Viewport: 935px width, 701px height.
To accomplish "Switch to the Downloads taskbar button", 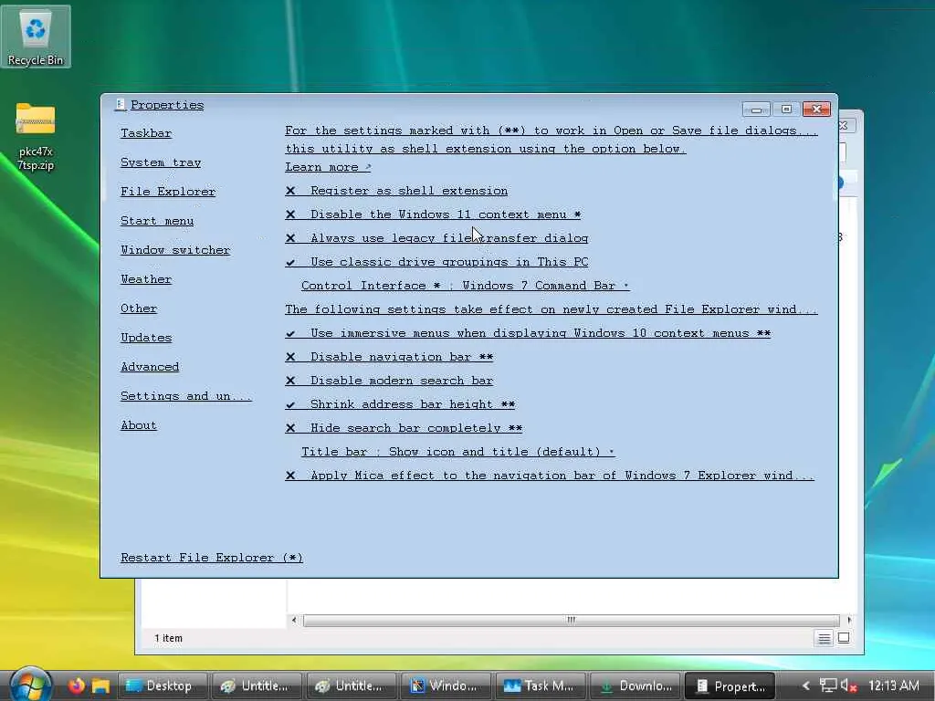I will (635, 686).
